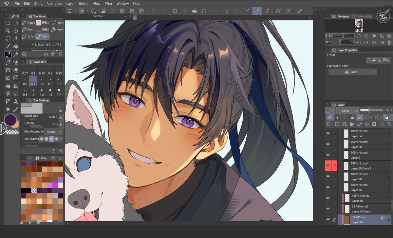Screen dimensions: 393x238
Task: Select the Eyedropper tool
Action: pyautogui.click(x=8, y=47)
